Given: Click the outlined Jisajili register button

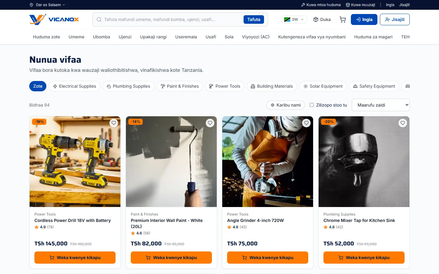Looking at the screenshot, I should pyautogui.click(x=395, y=19).
